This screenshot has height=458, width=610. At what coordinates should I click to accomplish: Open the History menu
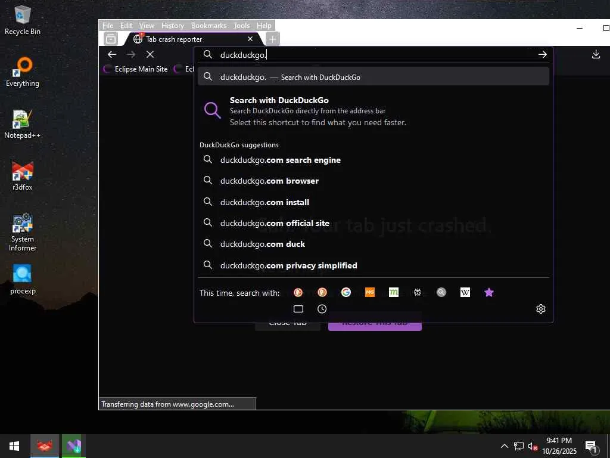click(x=173, y=26)
